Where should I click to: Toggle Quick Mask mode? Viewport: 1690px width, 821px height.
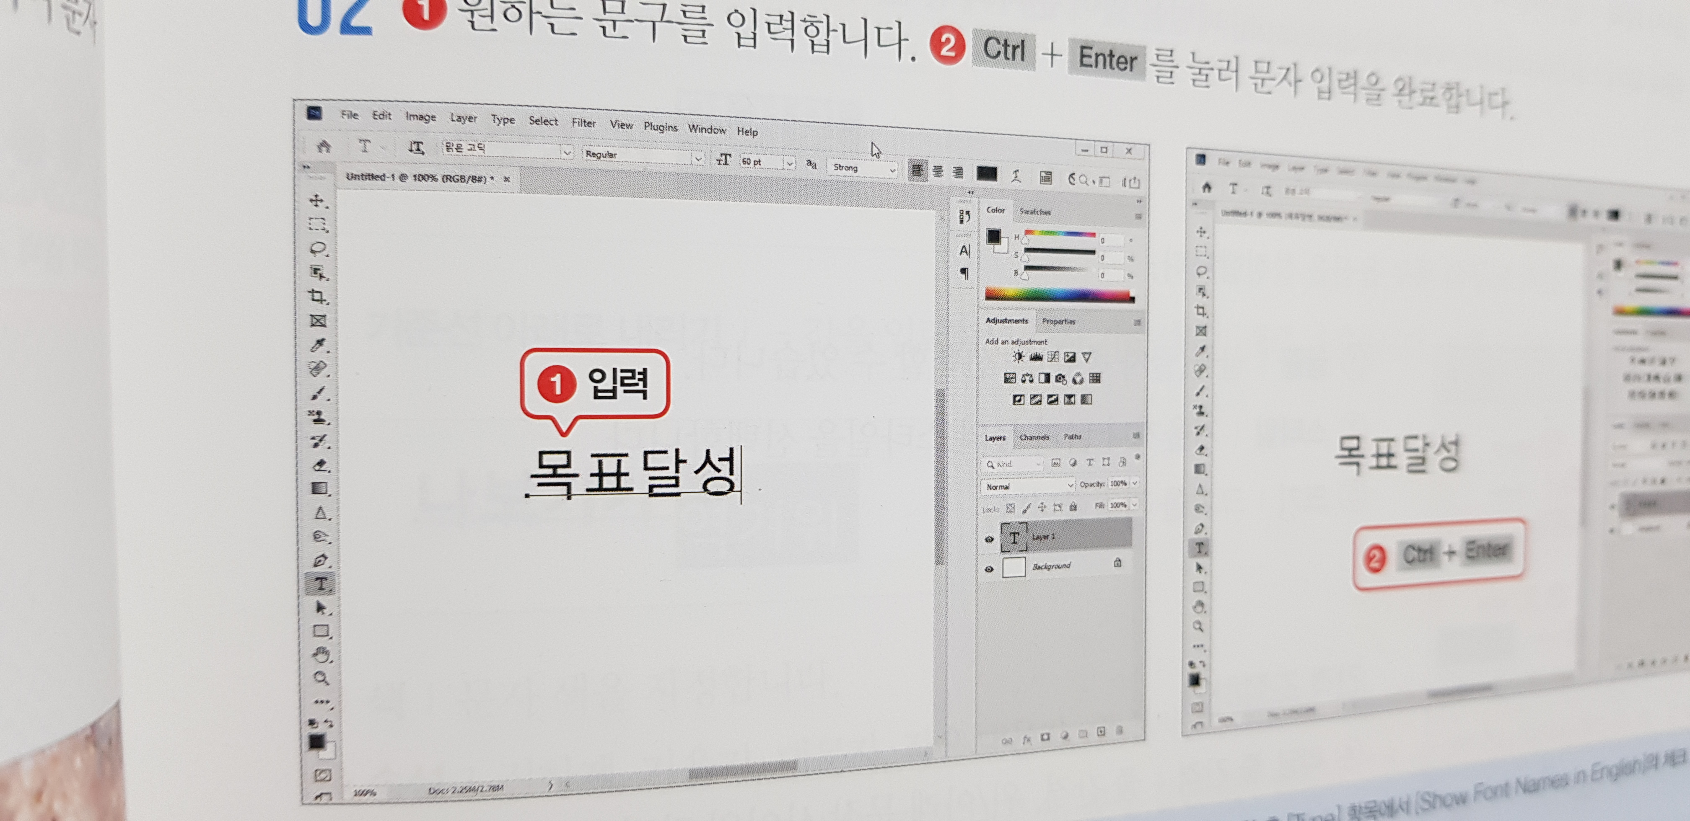(323, 775)
